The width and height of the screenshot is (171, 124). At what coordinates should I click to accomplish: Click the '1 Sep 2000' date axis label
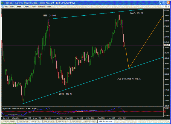69,118
